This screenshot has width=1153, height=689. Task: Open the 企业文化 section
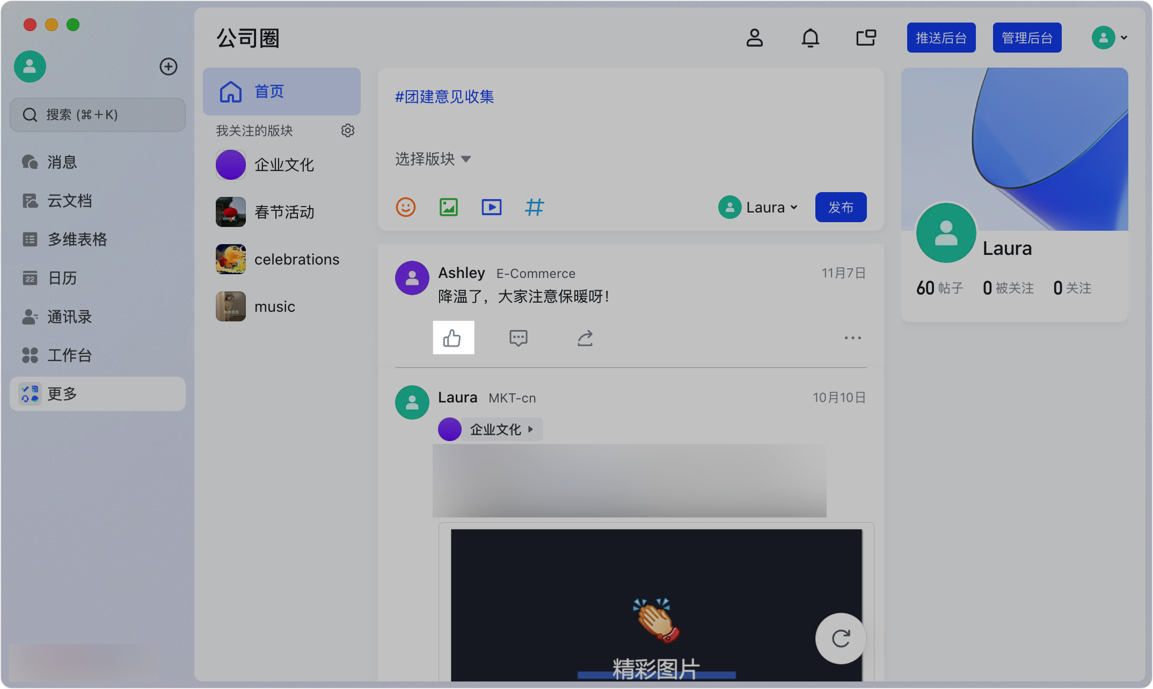tap(282, 165)
